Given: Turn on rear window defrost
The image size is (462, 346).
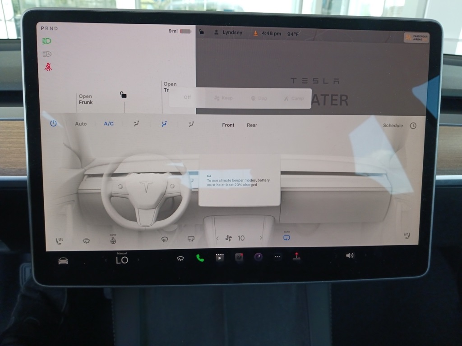Looking at the screenshot, I should [x=191, y=239].
